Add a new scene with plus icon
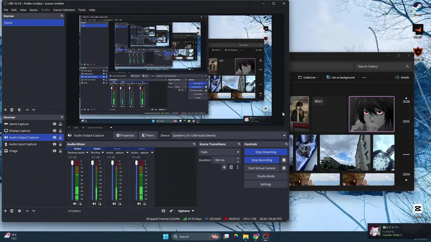This screenshot has height=242, width=431. (x=5, y=110)
